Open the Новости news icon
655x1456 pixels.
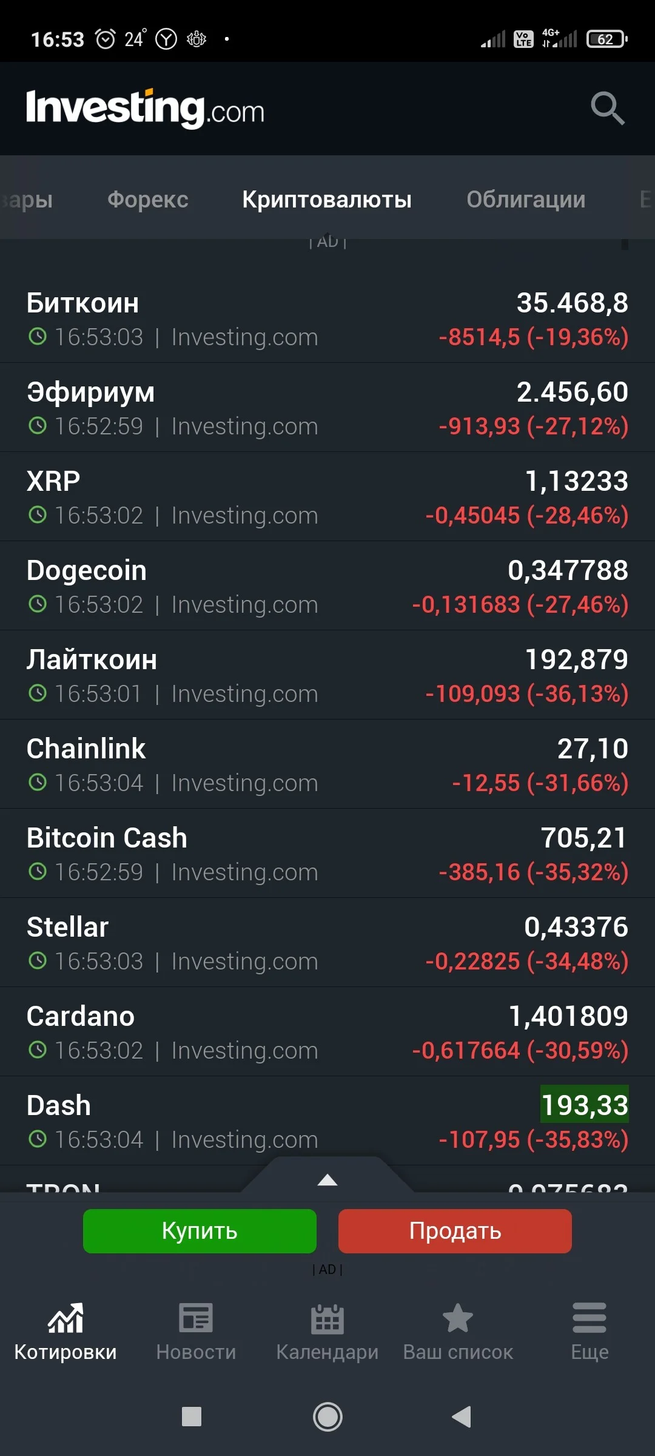(196, 1318)
